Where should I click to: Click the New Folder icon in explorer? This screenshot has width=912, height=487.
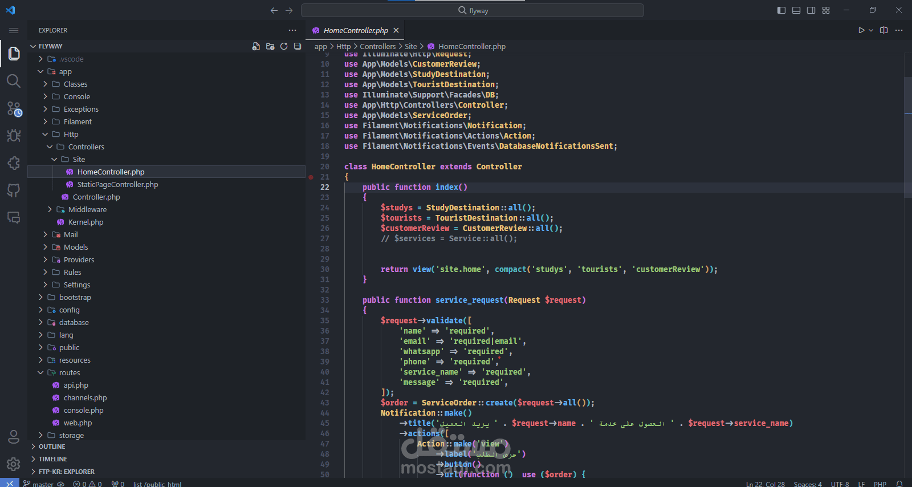[270, 46]
